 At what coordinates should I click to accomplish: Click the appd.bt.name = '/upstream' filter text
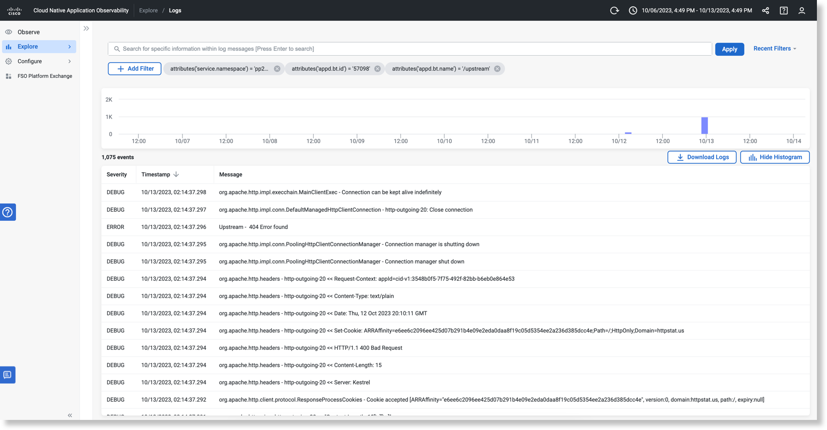[x=441, y=69]
